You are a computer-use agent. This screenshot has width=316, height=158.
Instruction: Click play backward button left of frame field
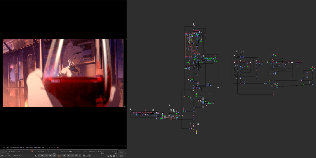click(x=54, y=156)
